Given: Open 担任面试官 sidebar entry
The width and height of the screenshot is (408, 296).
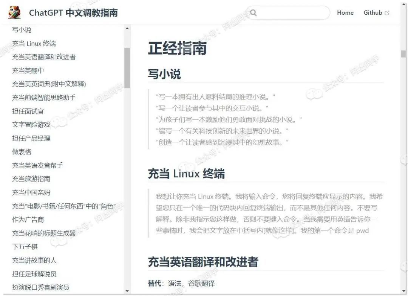Looking at the screenshot, I should click(28, 111).
